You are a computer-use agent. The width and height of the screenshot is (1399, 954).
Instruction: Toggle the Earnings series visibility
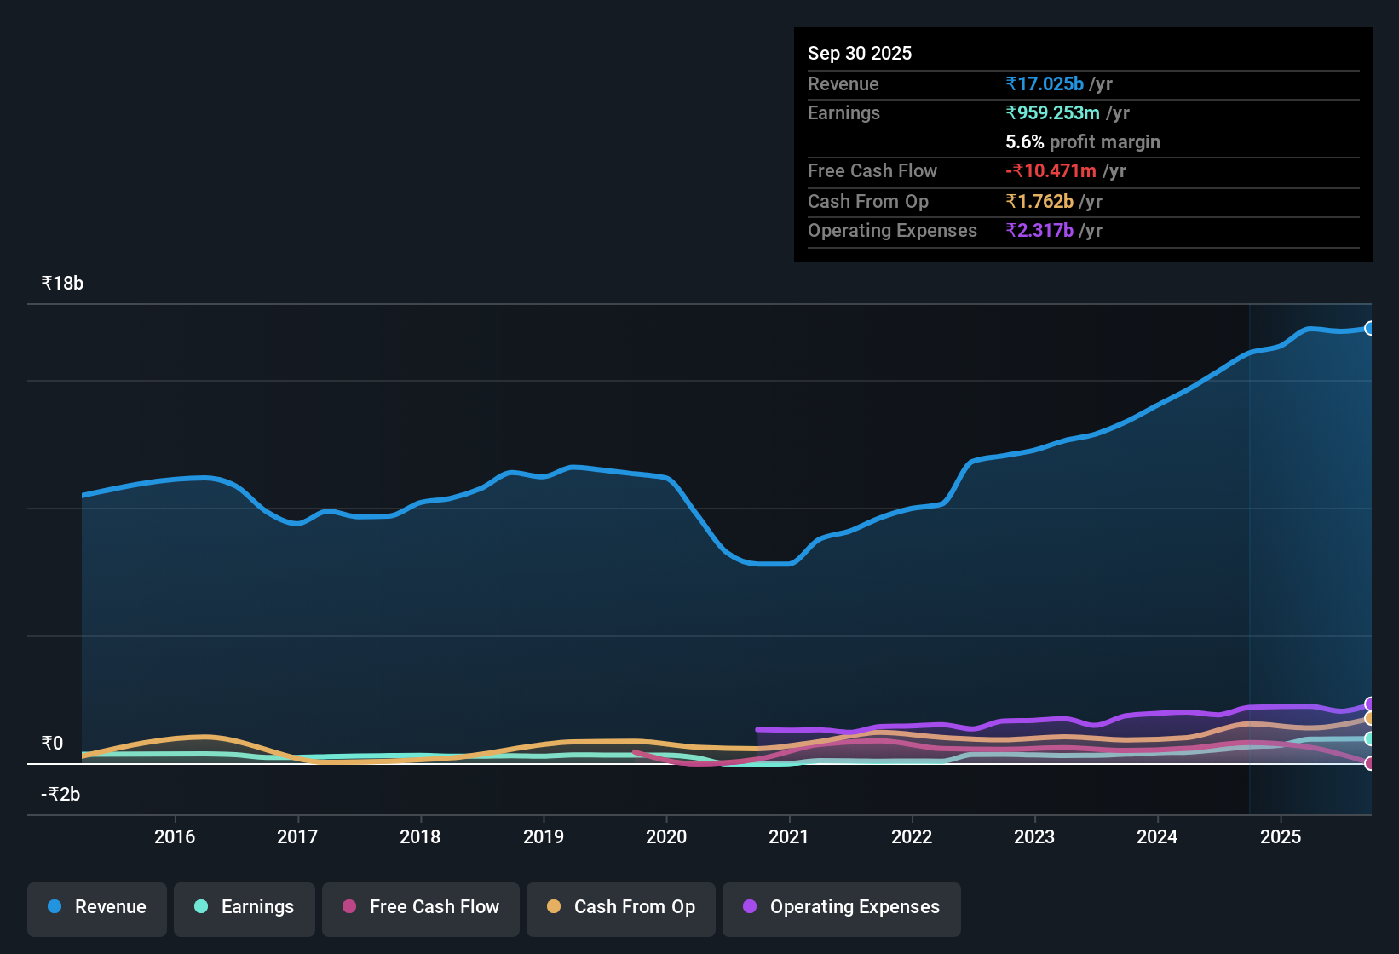244,907
